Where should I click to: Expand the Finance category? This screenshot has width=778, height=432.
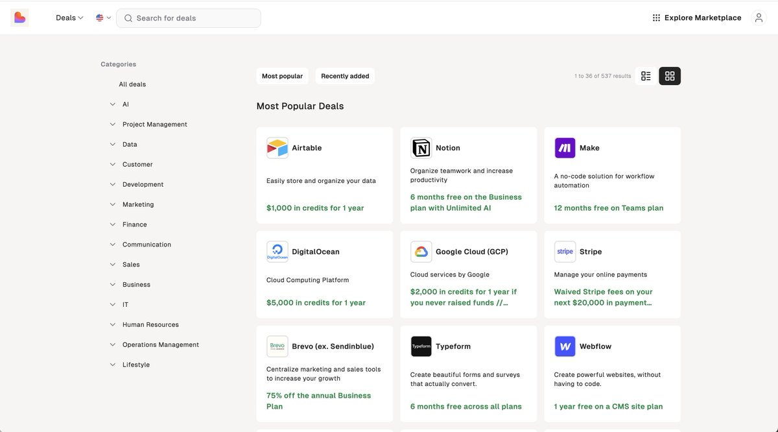coord(113,225)
